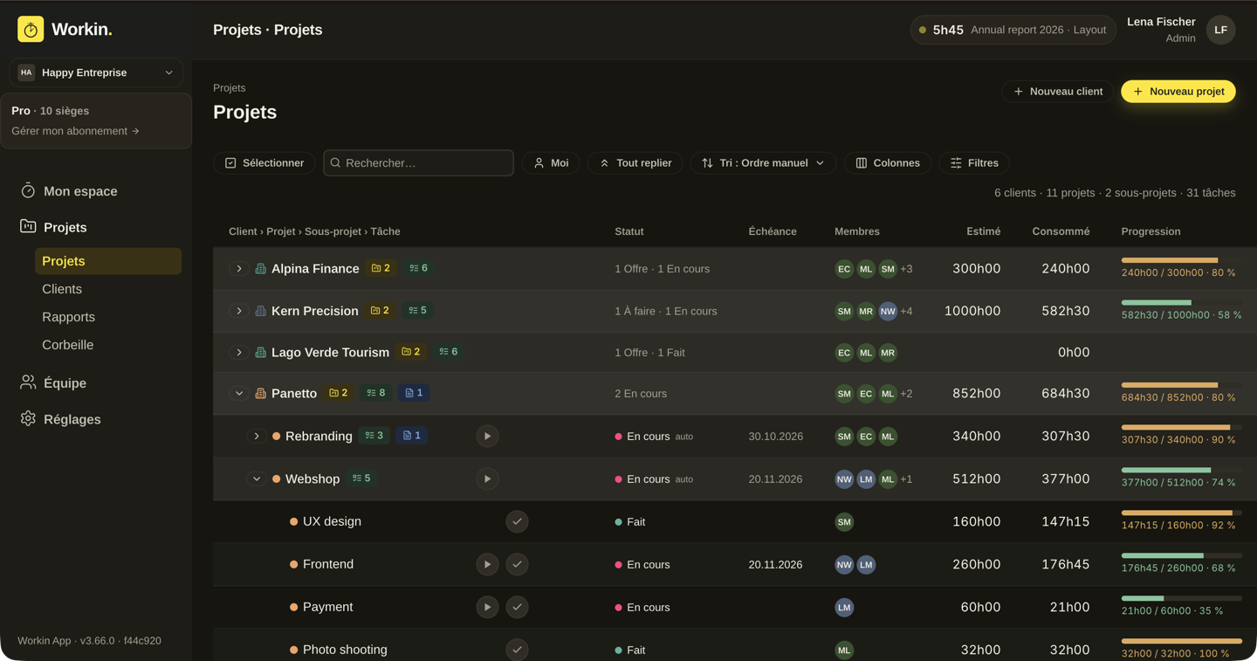
Task: Toggle the Moi filter
Action: pyautogui.click(x=551, y=163)
